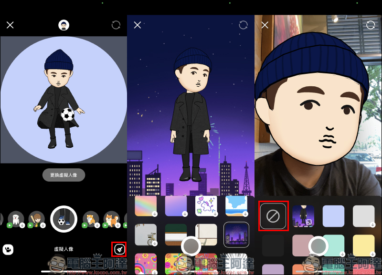
Task: Tap the 更換虛擬人像 button
Action: click(64, 175)
